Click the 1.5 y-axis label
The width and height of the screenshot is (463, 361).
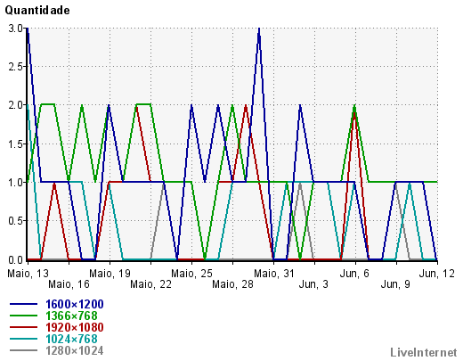tap(15, 144)
